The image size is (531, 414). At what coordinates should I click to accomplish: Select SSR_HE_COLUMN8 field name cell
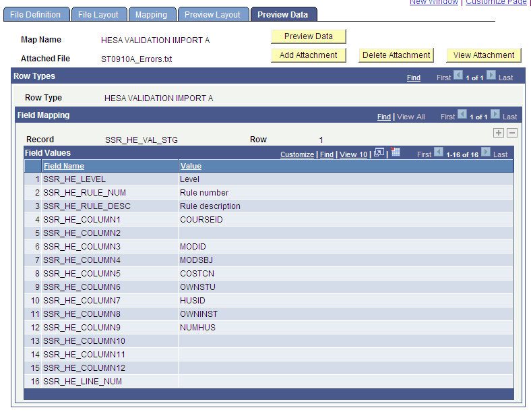(110, 314)
